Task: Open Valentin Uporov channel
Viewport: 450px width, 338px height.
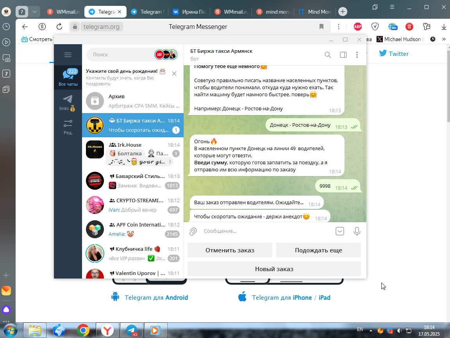Action: (x=133, y=273)
